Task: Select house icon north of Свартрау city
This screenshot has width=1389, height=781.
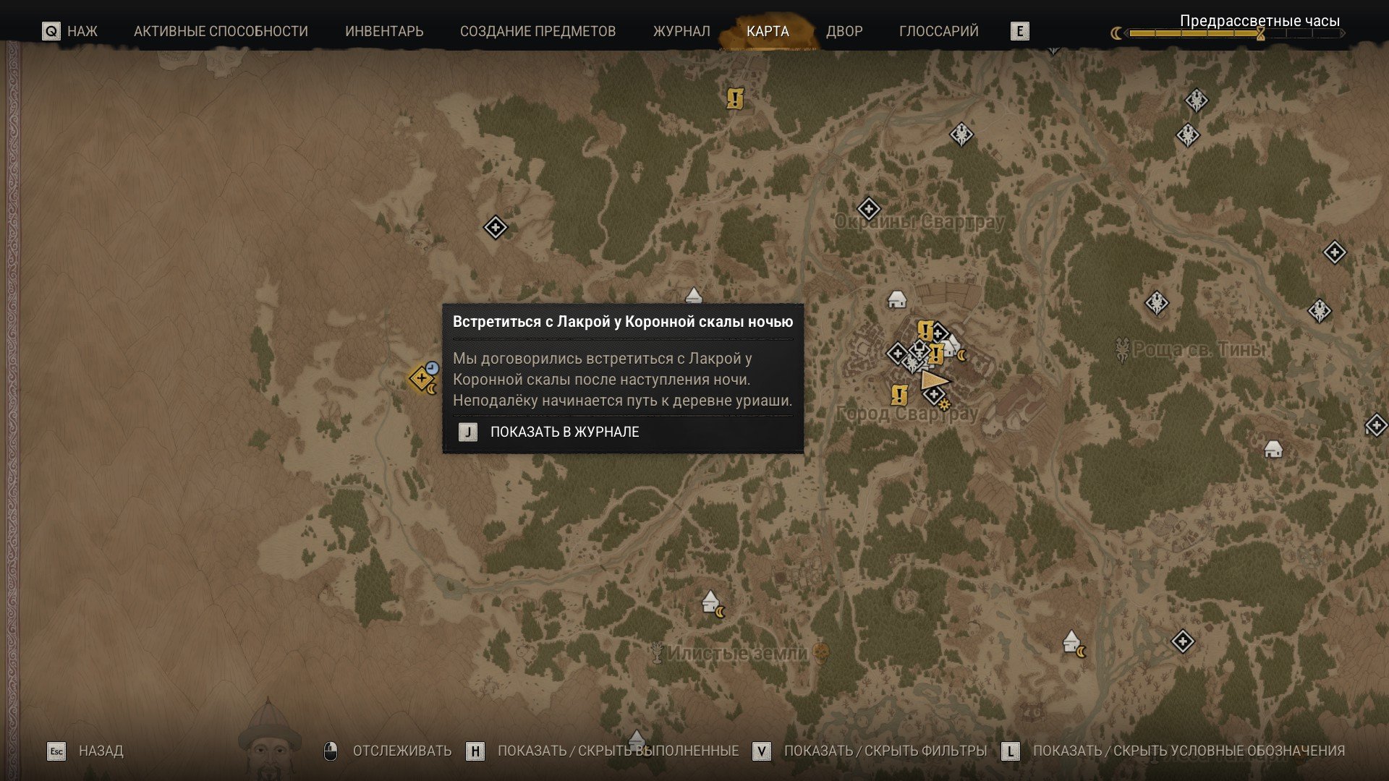Action: click(897, 299)
